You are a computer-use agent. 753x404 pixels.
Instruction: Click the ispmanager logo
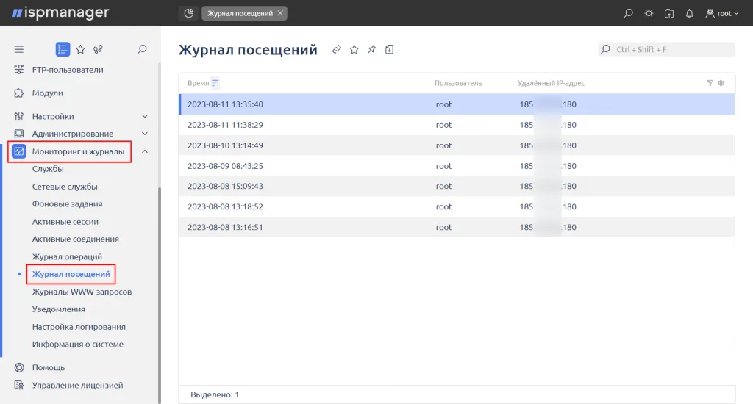(60, 13)
